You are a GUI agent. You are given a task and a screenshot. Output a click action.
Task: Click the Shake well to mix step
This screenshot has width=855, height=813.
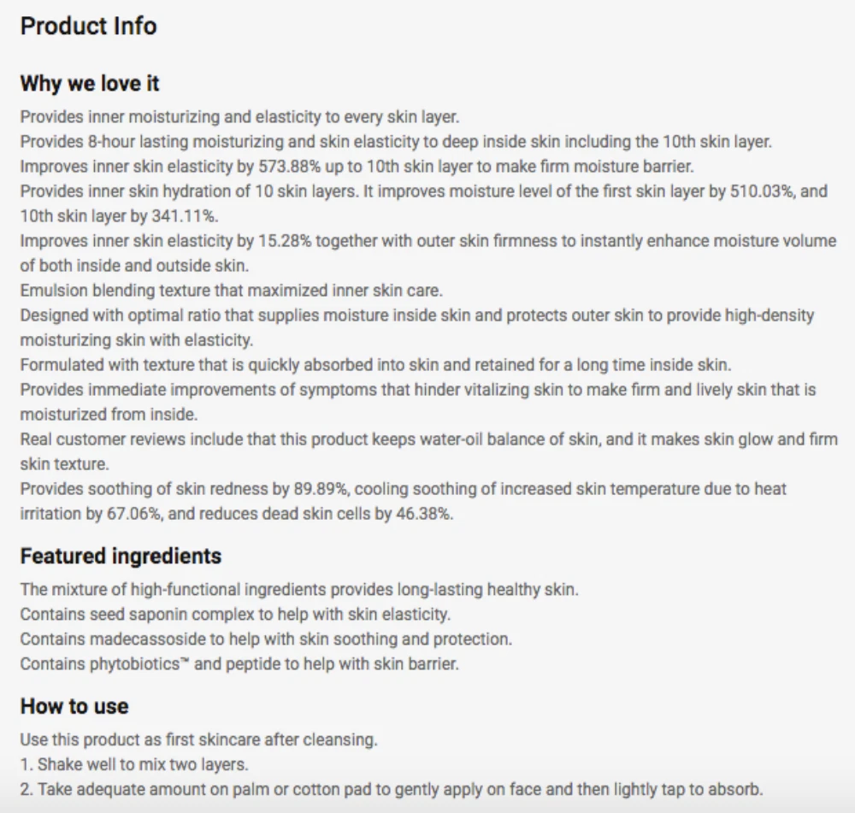pyautogui.click(x=134, y=764)
